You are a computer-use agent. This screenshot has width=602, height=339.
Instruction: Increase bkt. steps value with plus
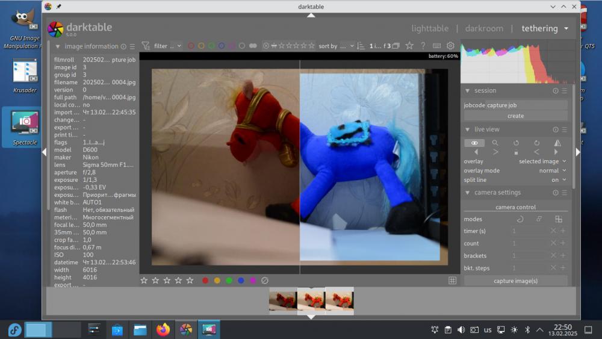coord(563,267)
